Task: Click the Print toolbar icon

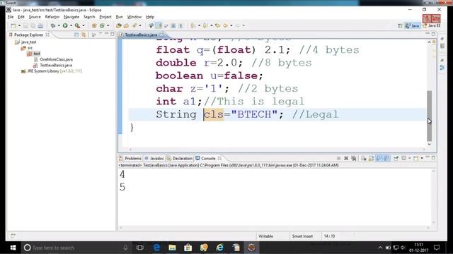Action: (x=40, y=25)
